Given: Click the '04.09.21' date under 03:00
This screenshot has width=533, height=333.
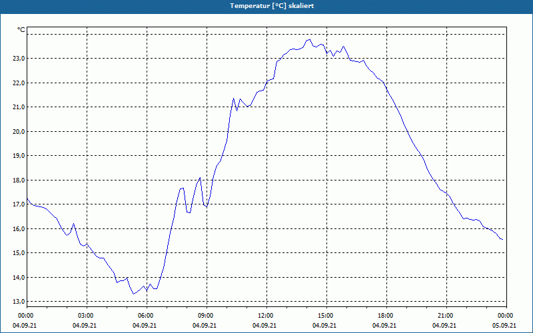Looking at the screenshot, I should [85, 326].
